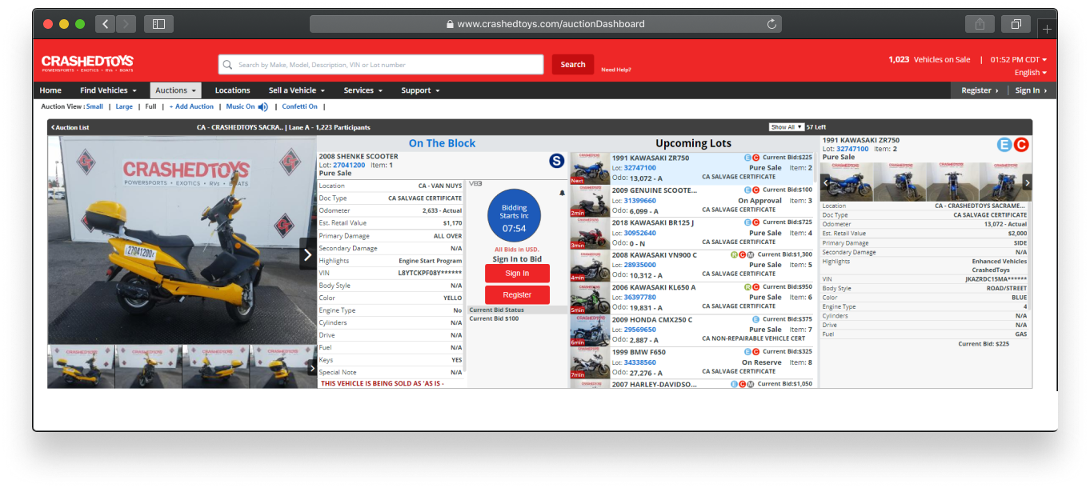Go to the Home page
Image resolution: width=1090 pixels, height=488 pixels.
click(50, 90)
